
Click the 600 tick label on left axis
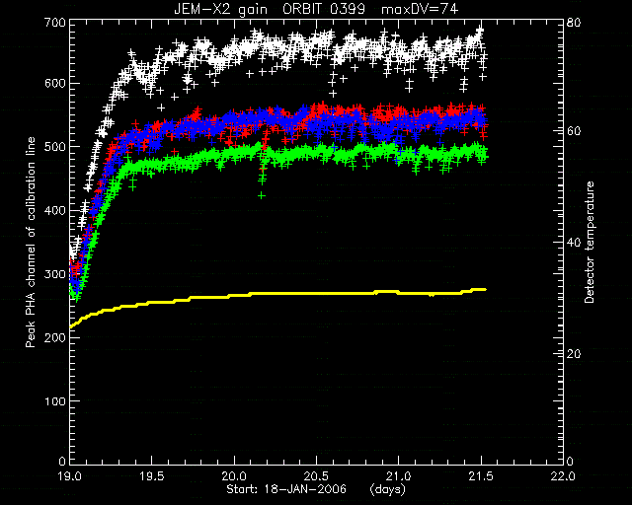[55, 84]
